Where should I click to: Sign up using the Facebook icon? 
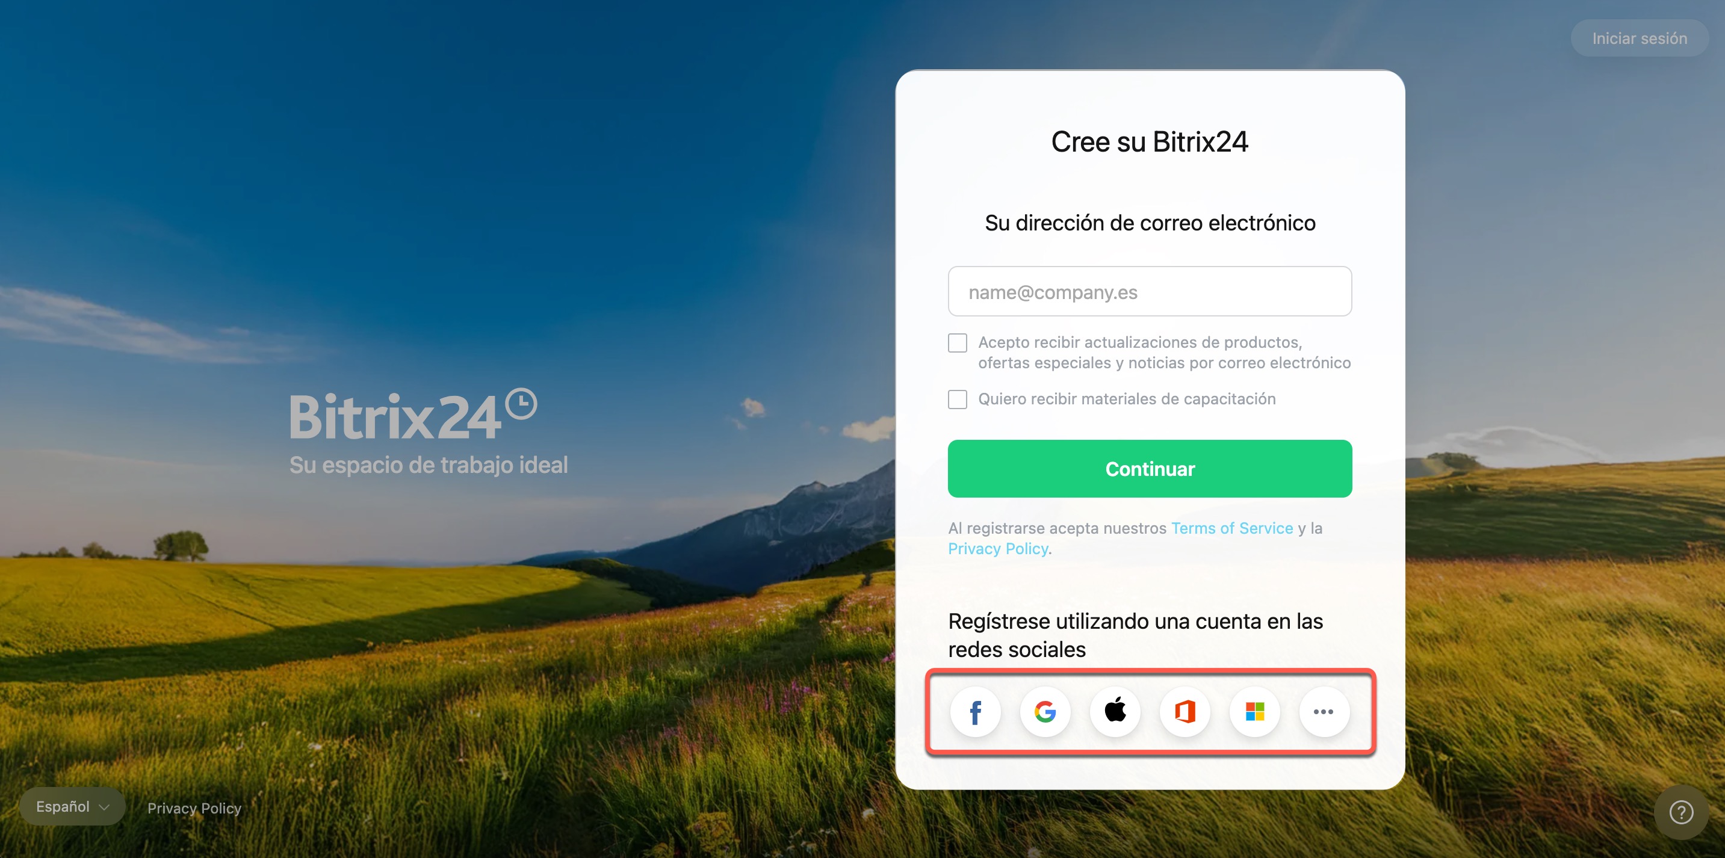coord(975,712)
